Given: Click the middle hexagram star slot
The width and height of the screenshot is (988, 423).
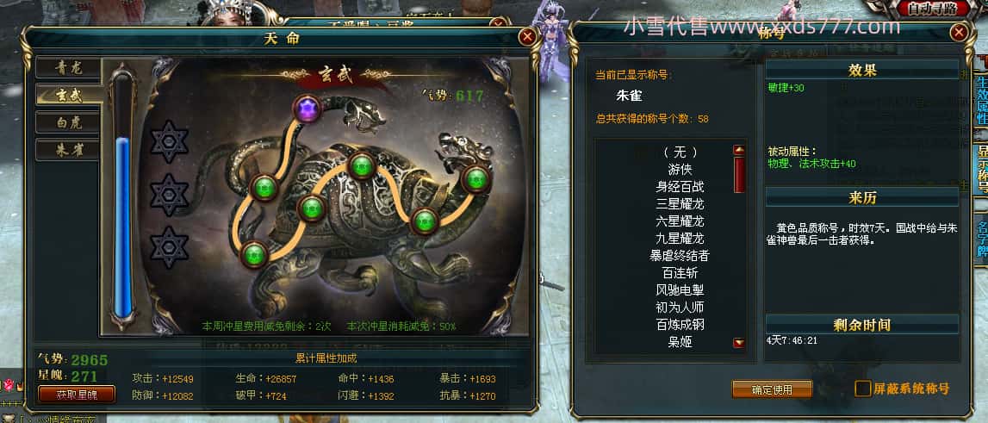Looking at the screenshot, I should [x=170, y=195].
